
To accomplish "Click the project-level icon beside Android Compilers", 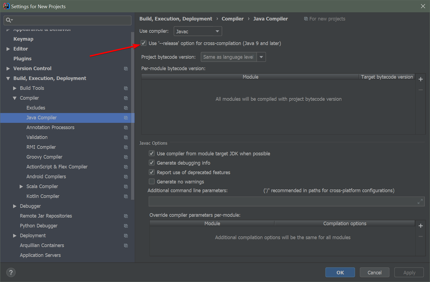I will point(126,177).
